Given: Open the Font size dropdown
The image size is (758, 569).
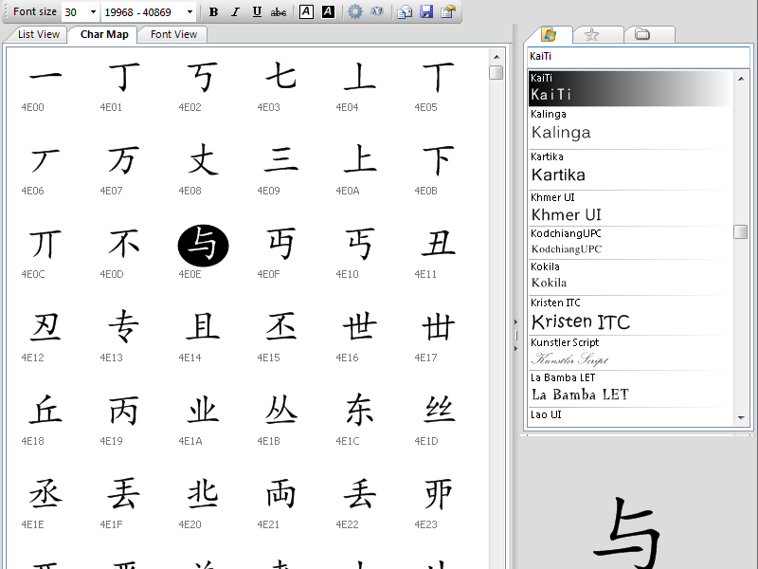Looking at the screenshot, I should tap(93, 12).
